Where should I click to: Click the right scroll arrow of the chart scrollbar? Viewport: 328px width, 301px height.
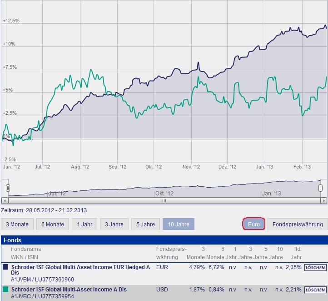click(x=323, y=200)
